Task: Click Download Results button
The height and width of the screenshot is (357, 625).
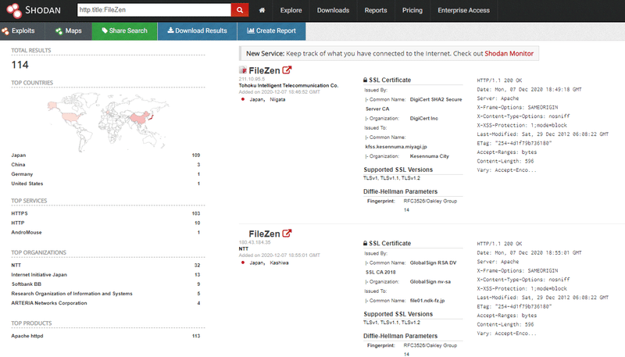Action: pyautogui.click(x=198, y=31)
